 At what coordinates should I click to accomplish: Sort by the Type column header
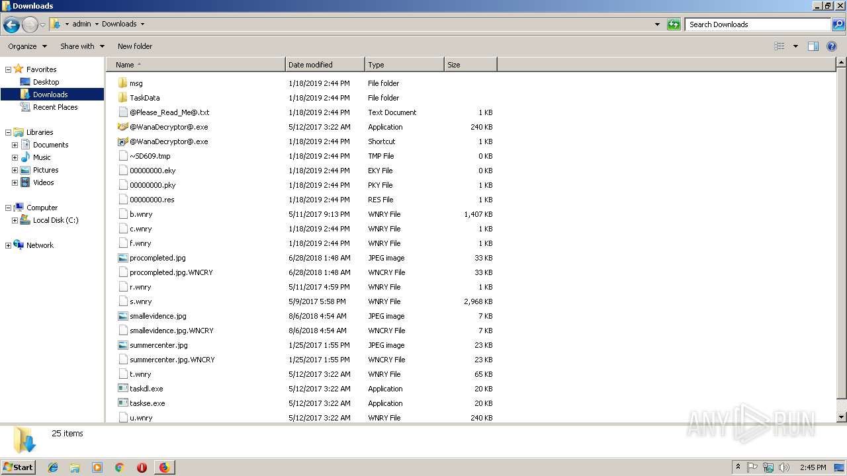[404, 65]
